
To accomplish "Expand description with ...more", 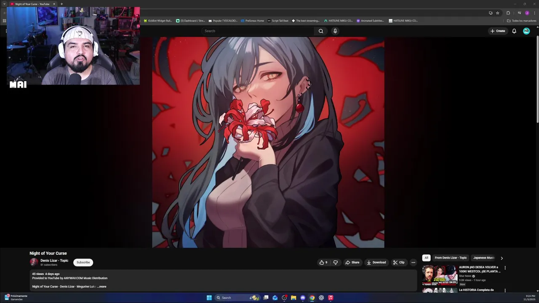I will click(101, 287).
